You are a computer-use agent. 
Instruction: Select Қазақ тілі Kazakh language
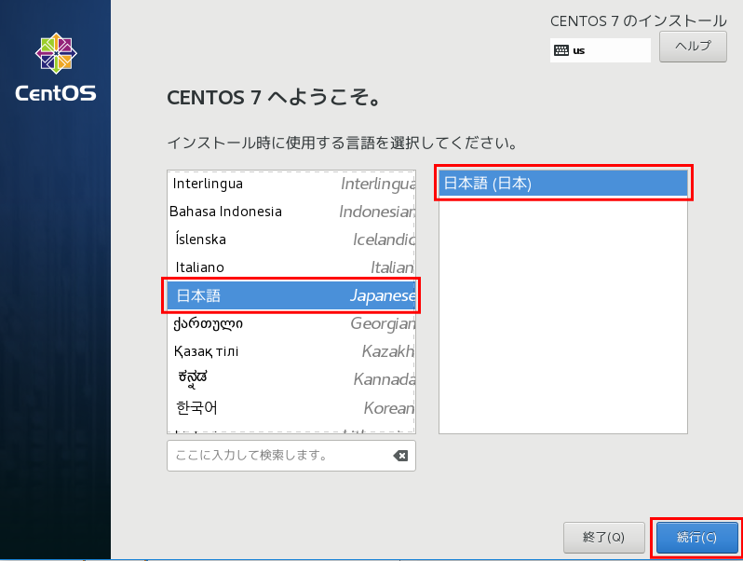pyautogui.click(x=291, y=351)
